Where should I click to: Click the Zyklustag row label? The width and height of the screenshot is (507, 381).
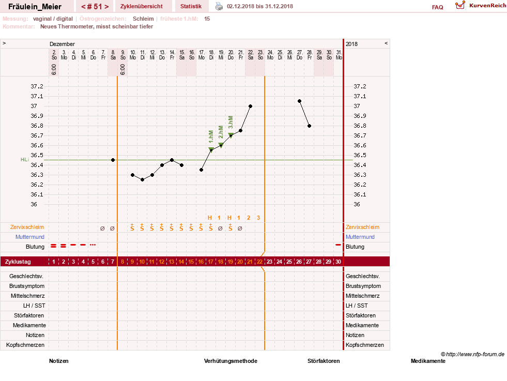coord(18,262)
